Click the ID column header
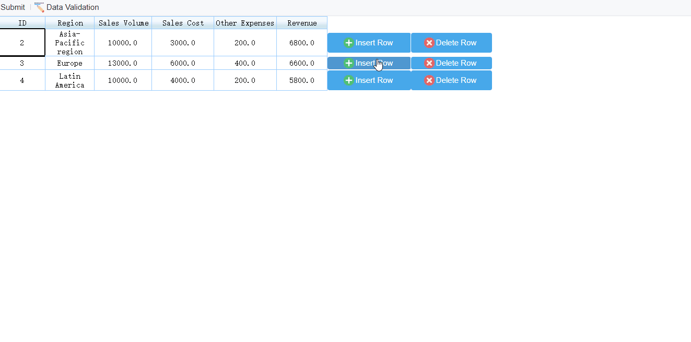This screenshot has height=342, width=691. [22, 23]
